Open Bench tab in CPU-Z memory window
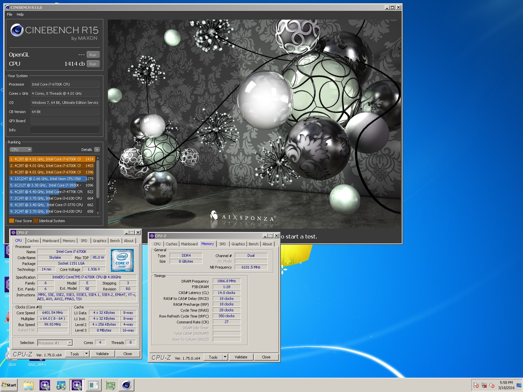This screenshot has width=523, height=392. 254,244
